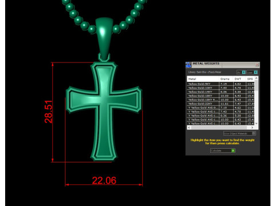Click the metal list scroll up arrow
275x206 pixels.
click(x=256, y=78)
